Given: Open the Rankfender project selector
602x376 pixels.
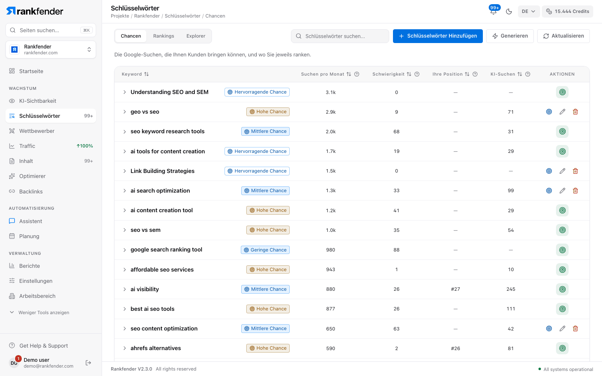Looking at the screenshot, I should 51,49.
